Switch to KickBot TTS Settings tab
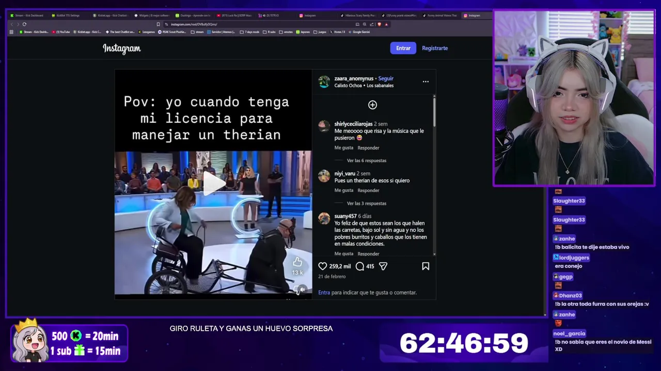The width and height of the screenshot is (661, 371). [68, 15]
